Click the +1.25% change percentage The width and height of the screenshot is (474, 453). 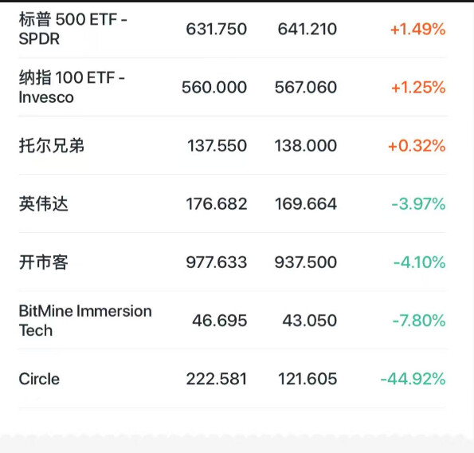point(418,88)
